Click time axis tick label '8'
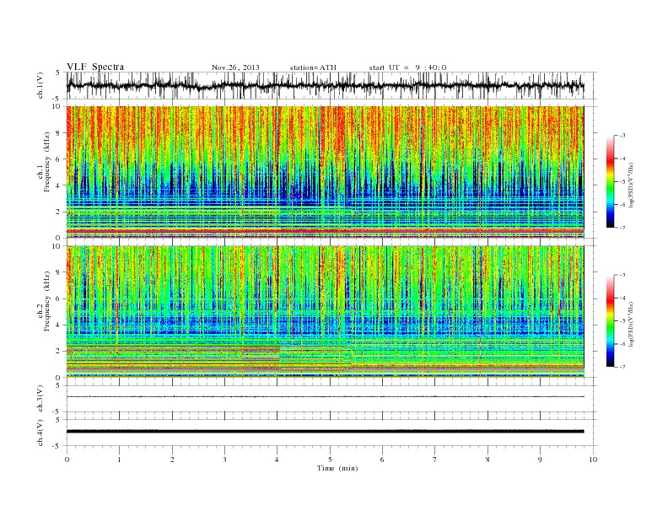 coord(488,460)
